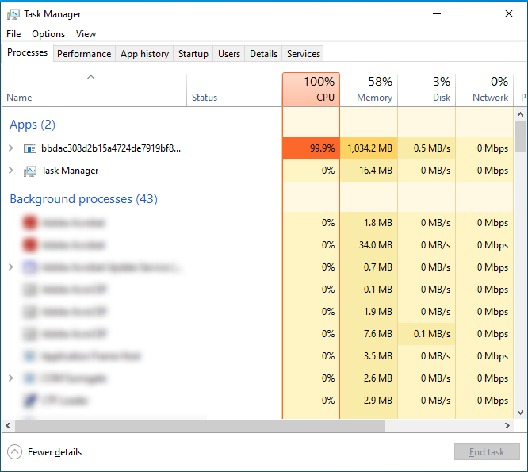This screenshot has height=472, width=528.
Task: Click the 3.5 MB memory cell
Action: click(369, 356)
